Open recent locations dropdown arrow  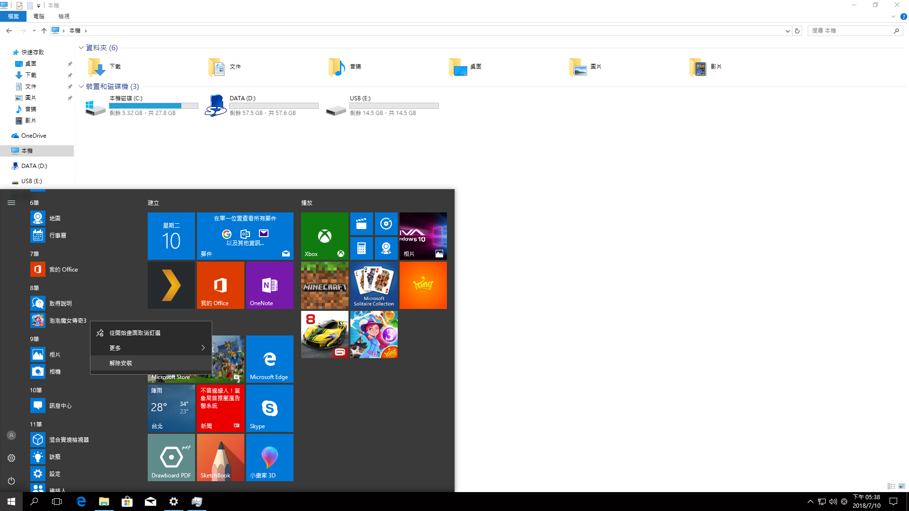34,31
